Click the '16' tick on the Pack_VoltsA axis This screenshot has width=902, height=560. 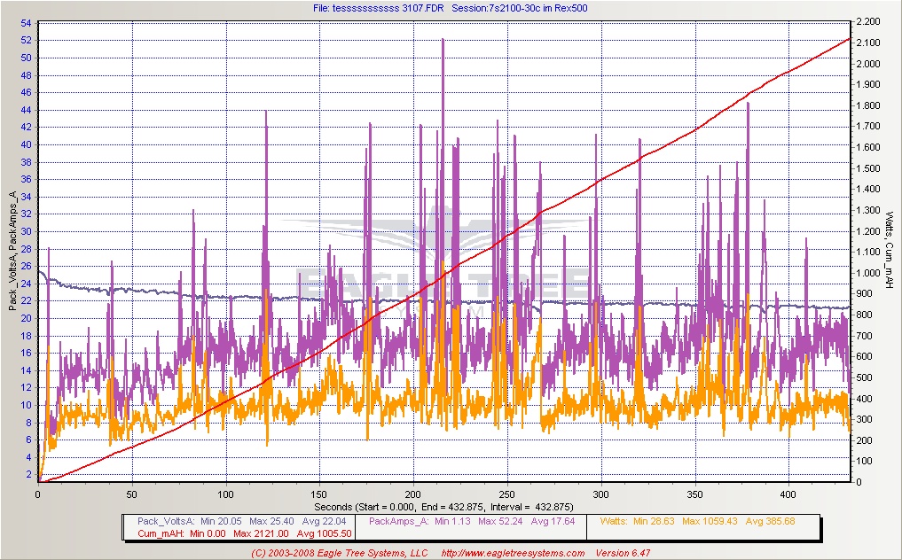26,354
